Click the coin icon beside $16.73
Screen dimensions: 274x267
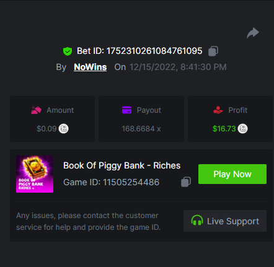pos(242,129)
